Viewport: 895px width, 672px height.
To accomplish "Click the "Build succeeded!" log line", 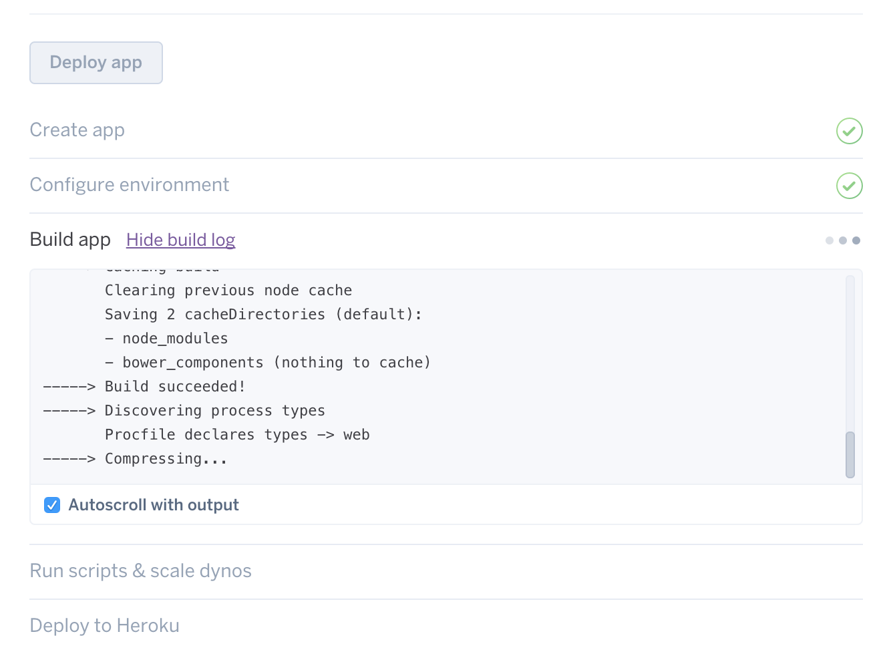I will pos(175,387).
